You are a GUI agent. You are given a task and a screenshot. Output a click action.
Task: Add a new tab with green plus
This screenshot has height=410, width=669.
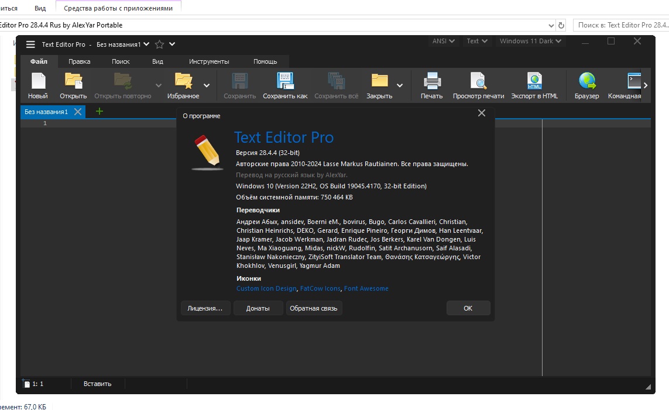100,111
